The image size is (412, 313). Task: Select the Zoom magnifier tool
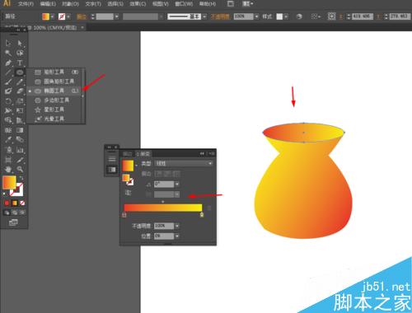coord(20,169)
